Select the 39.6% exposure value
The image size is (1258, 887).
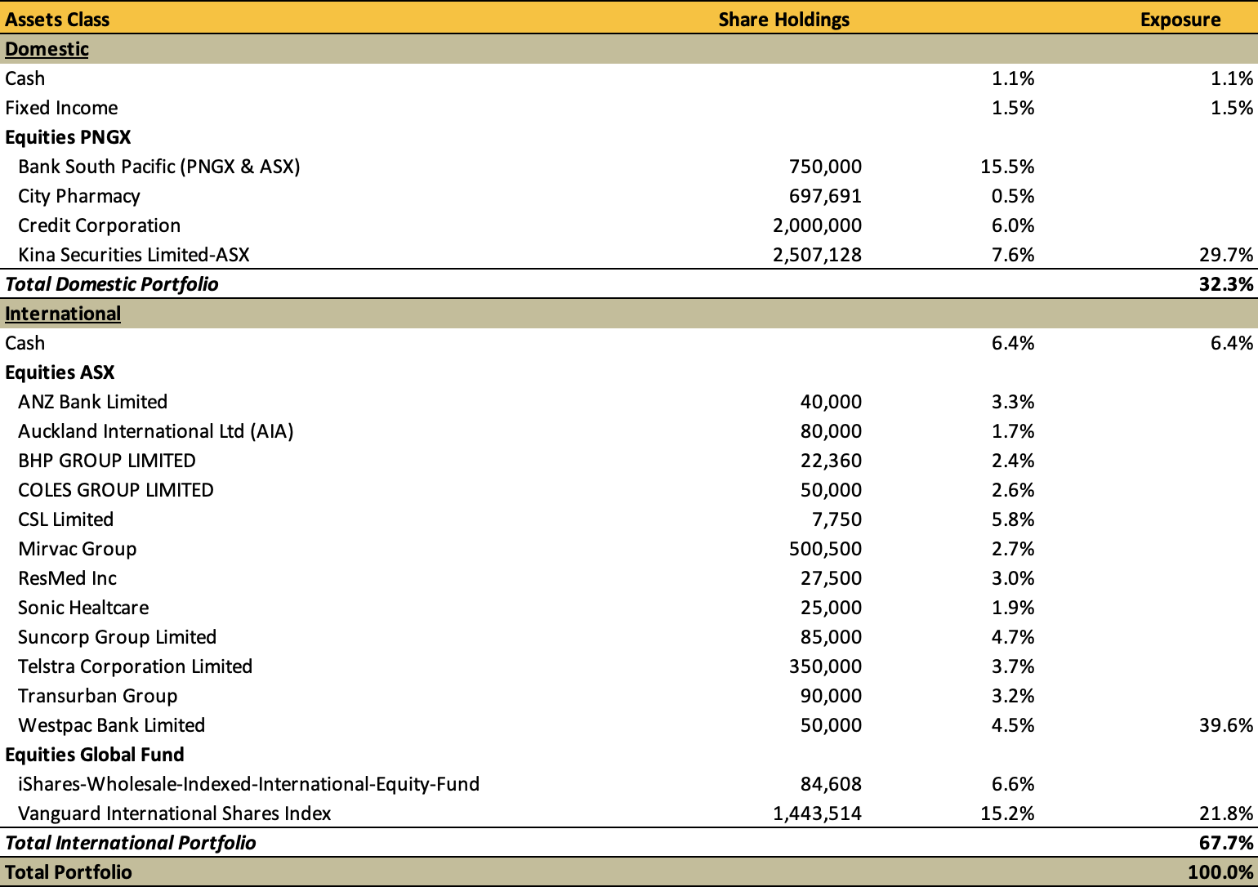click(1226, 725)
